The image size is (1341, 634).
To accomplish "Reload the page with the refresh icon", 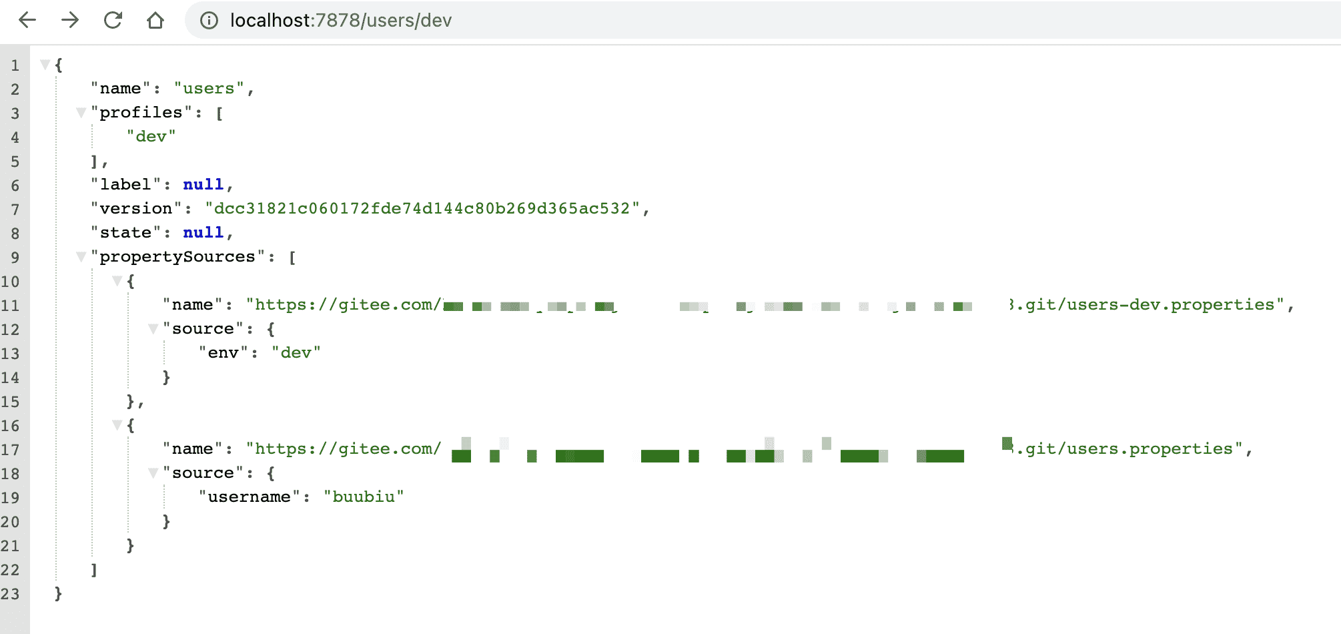I will point(113,20).
